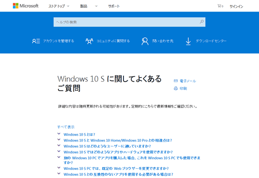Click the download arrow icon

point(188,41)
